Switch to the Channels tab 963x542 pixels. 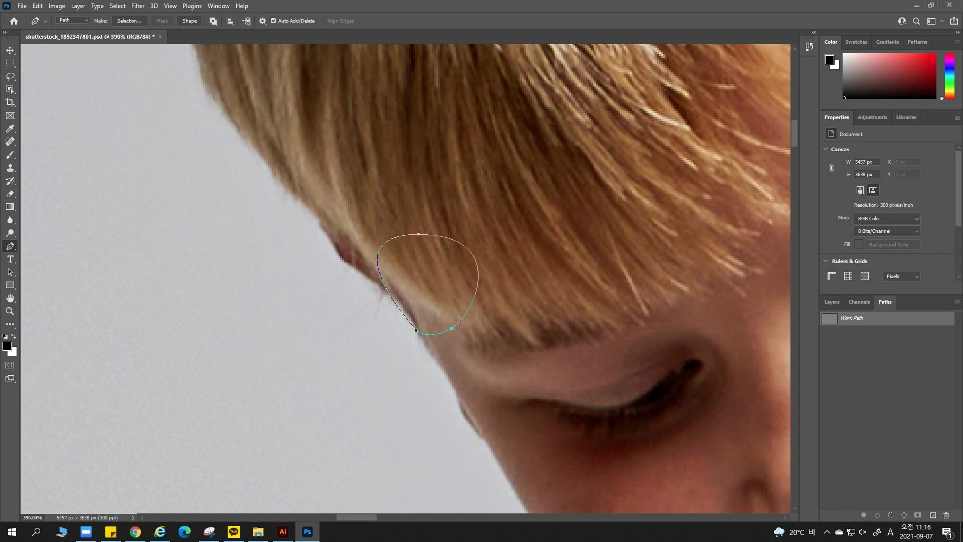859,302
